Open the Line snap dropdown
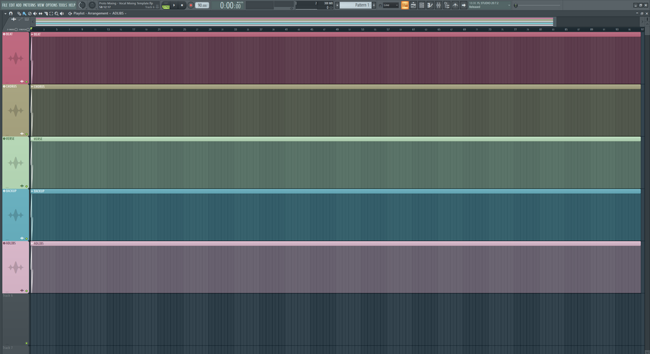Image resolution: width=650 pixels, height=354 pixels. (391, 5)
